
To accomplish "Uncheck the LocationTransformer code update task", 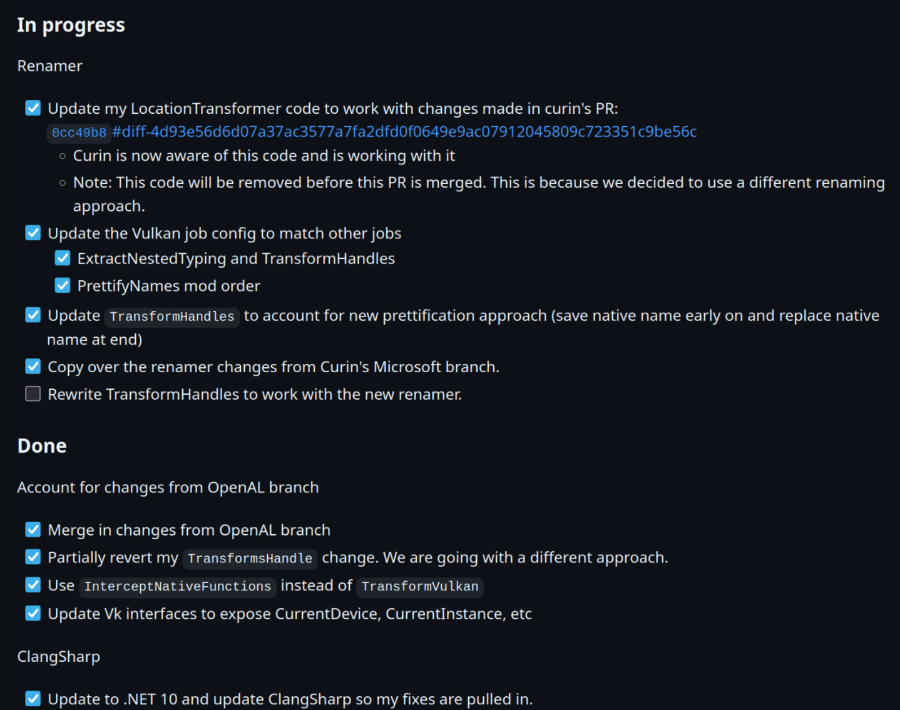I will [x=33, y=108].
